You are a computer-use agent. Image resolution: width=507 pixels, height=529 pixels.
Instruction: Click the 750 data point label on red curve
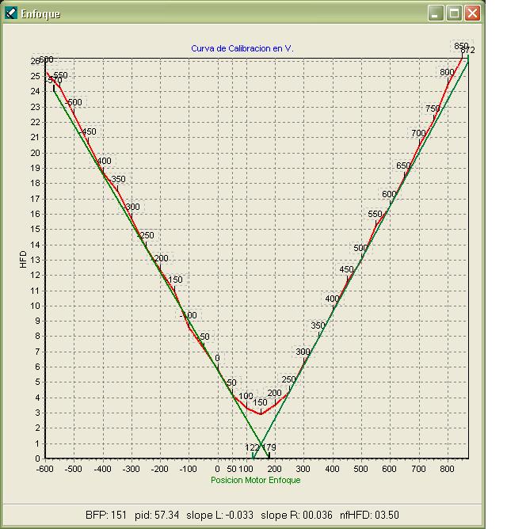(x=433, y=108)
